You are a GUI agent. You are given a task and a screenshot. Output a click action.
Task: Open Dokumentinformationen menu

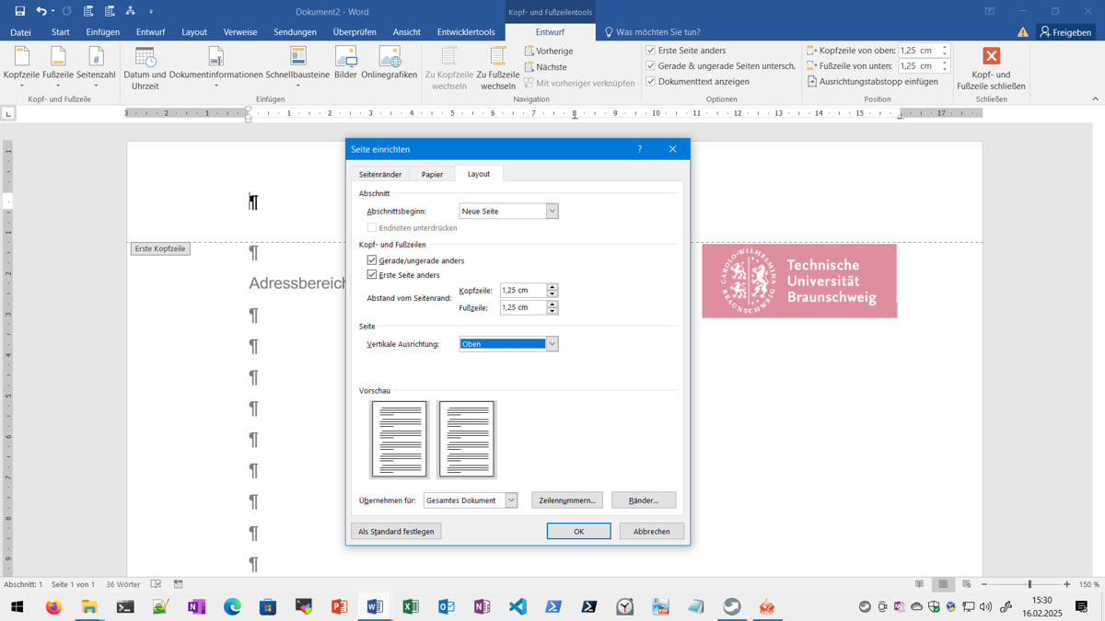coord(215,68)
